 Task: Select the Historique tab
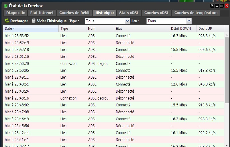[x=104, y=13]
